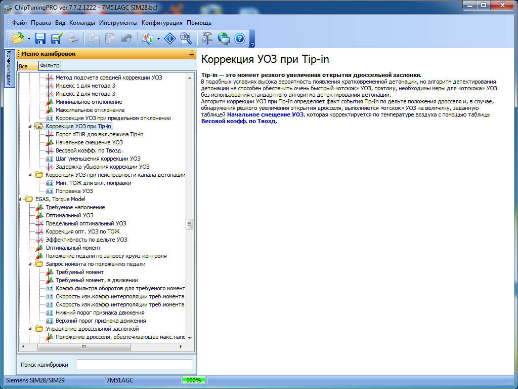Collapse the Запрос момента по положению педали node

click(31, 264)
